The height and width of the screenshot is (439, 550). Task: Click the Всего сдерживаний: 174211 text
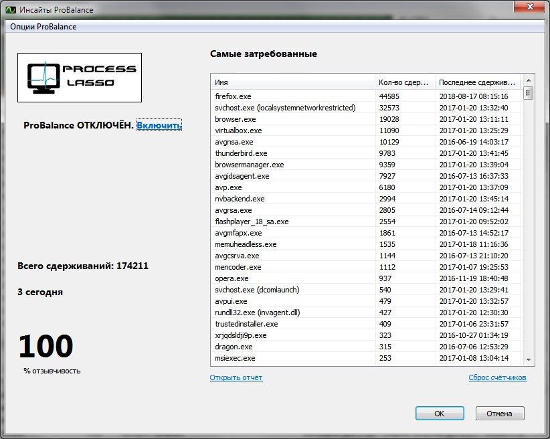(83, 266)
